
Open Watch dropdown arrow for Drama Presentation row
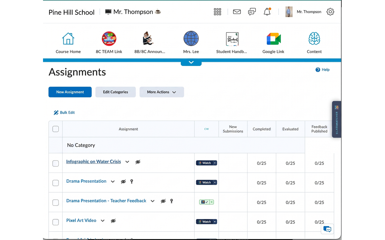tap(215, 182)
